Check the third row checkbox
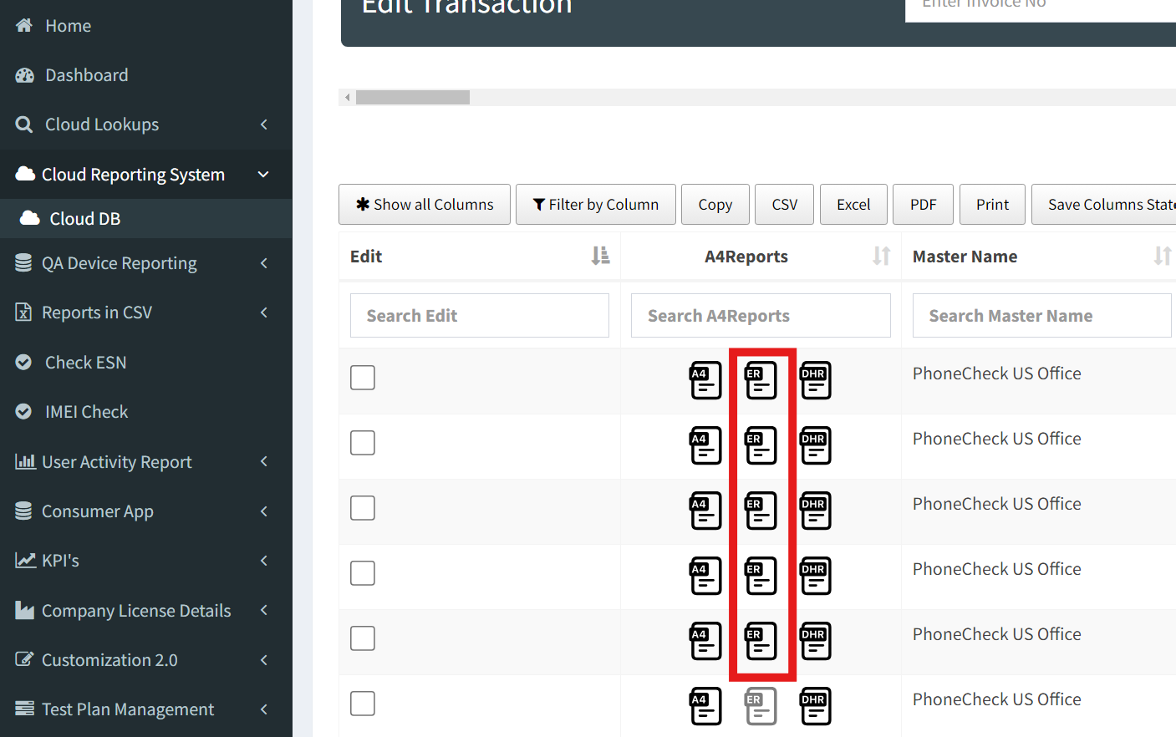This screenshot has width=1176, height=737. 363,508
